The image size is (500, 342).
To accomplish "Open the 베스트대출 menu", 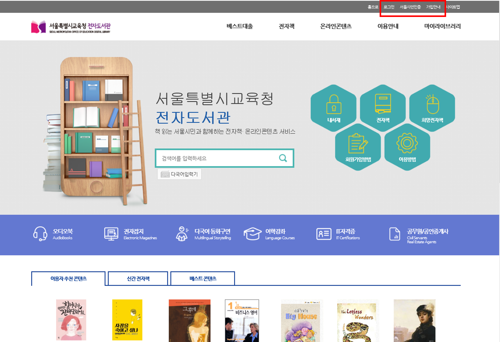I will click(239, 26).
